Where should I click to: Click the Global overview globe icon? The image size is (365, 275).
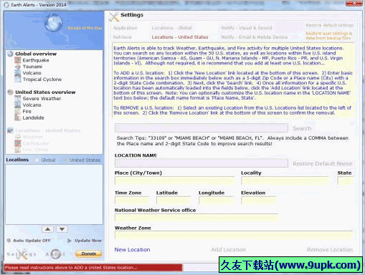coord(10,54)
